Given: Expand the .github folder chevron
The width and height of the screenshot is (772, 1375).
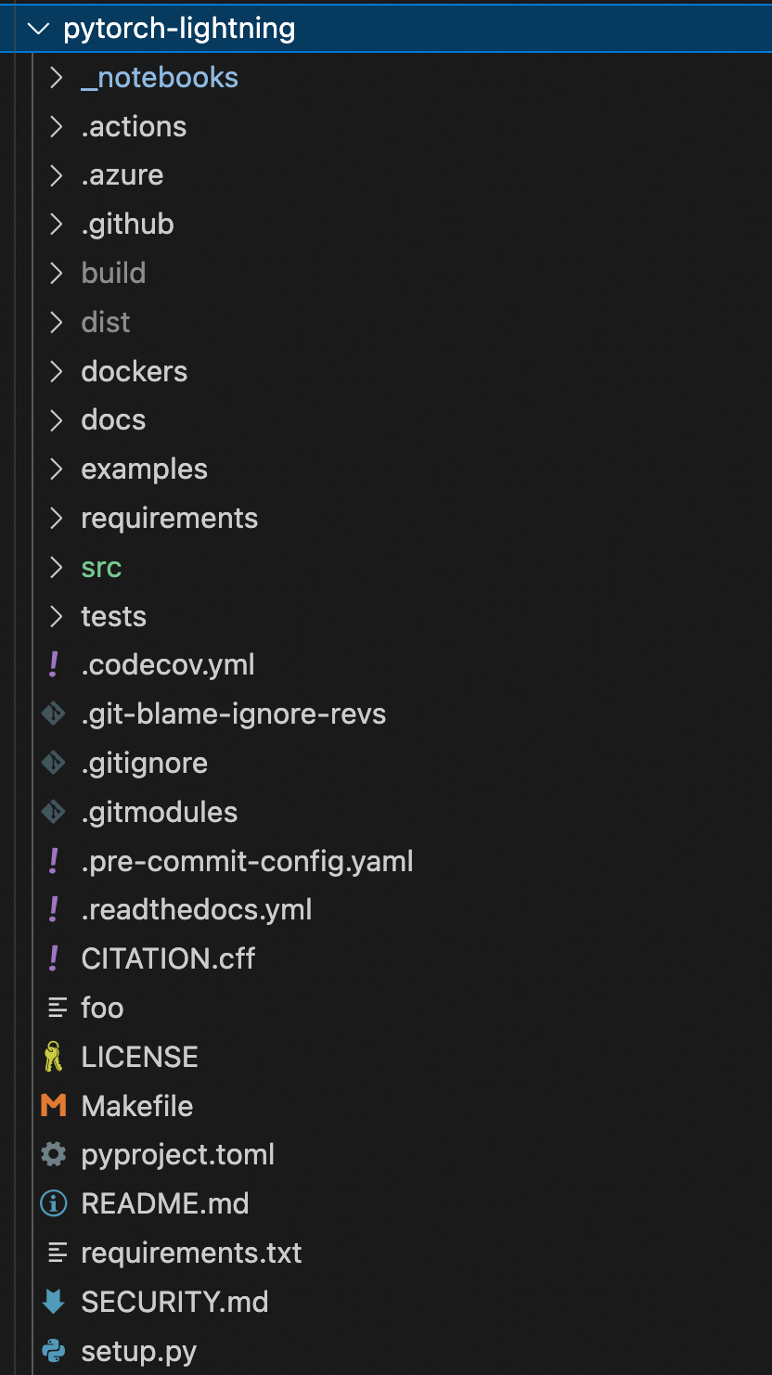Looking at the screenshot, I should click(x=57, y=225).
